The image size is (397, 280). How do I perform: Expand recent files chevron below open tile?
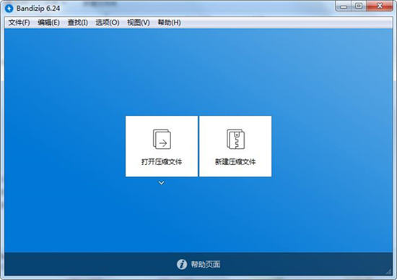(x=161, y=183)
